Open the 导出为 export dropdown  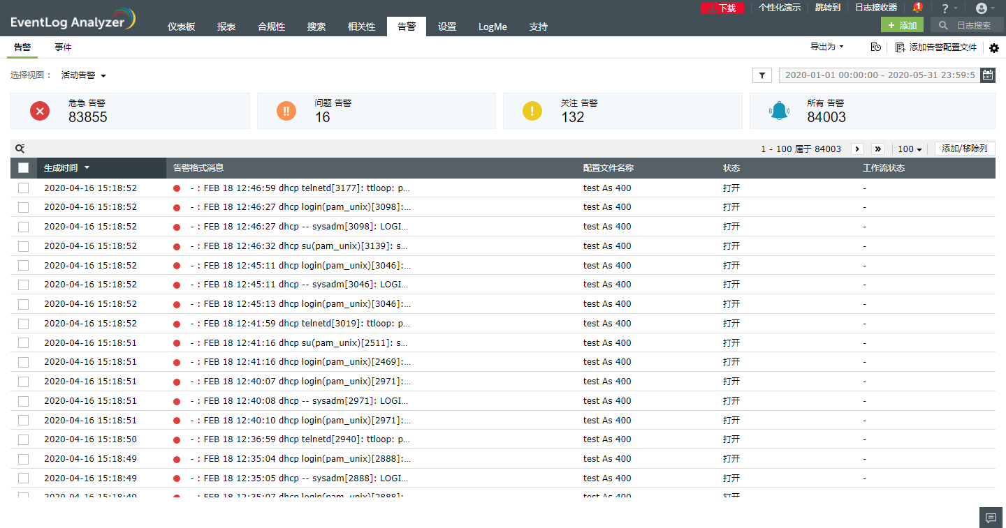(826, 47)
